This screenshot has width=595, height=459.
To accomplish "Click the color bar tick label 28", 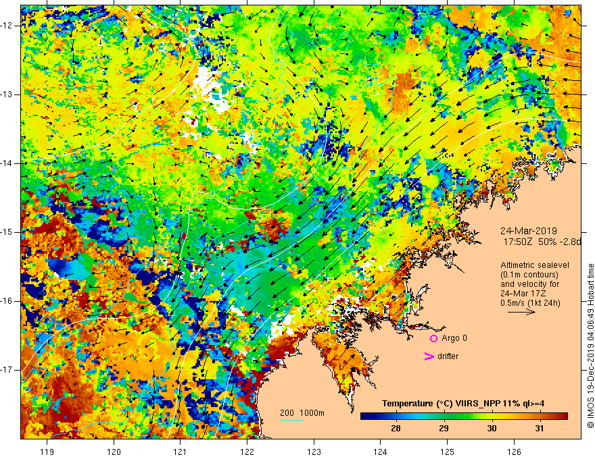I will 396,429.
